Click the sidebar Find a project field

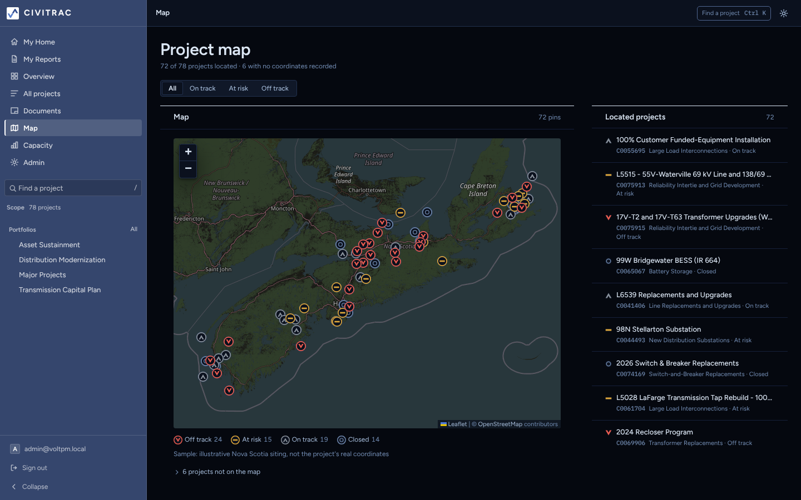point(73,188)
